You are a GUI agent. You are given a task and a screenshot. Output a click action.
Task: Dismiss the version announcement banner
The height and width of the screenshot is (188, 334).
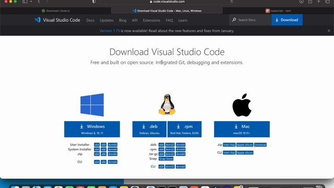pyautogui.click(x=329, y=31)
